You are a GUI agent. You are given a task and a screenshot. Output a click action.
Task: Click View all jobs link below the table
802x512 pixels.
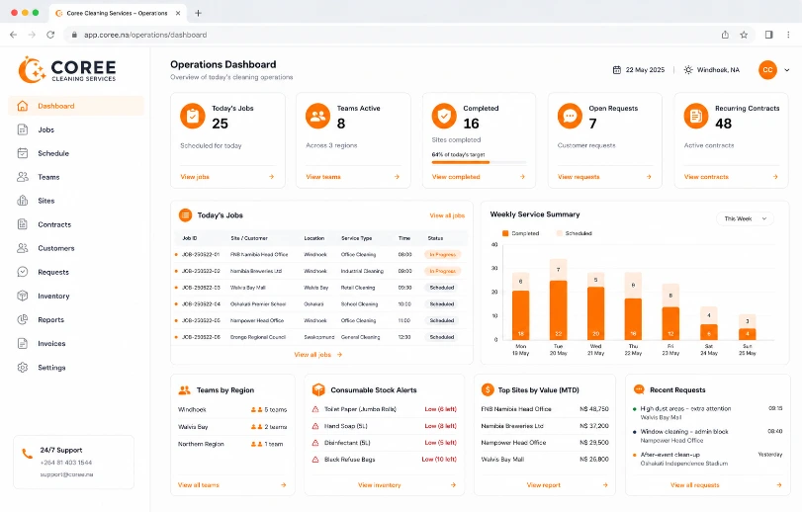tap(317, 354)
